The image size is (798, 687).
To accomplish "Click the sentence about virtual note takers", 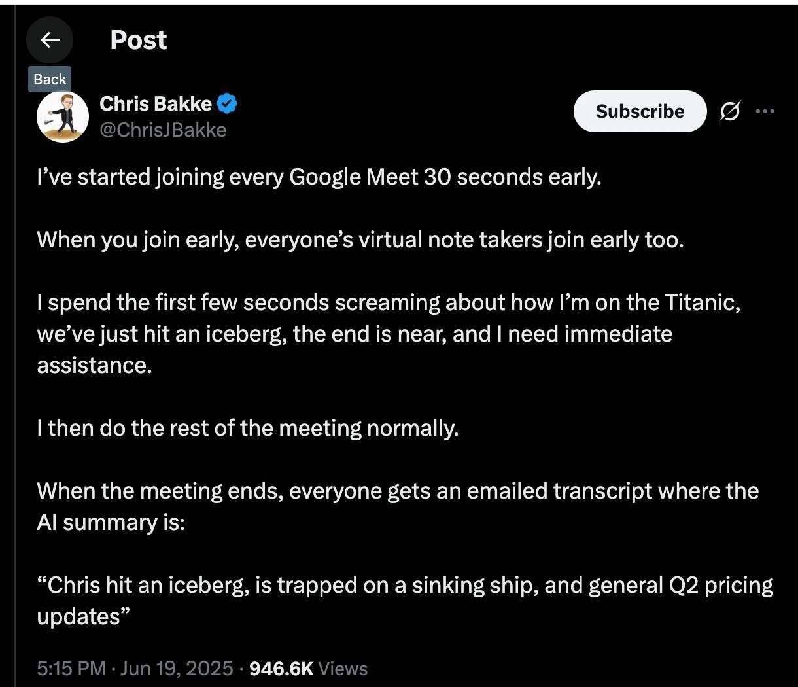I will pyautogui.click(x=360, y=240).
